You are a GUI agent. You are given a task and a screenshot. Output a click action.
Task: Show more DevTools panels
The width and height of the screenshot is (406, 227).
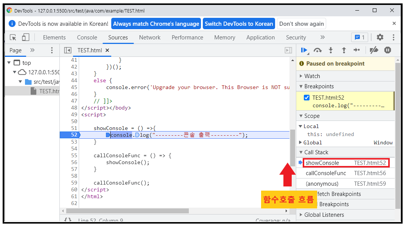[x=323, y=38]
